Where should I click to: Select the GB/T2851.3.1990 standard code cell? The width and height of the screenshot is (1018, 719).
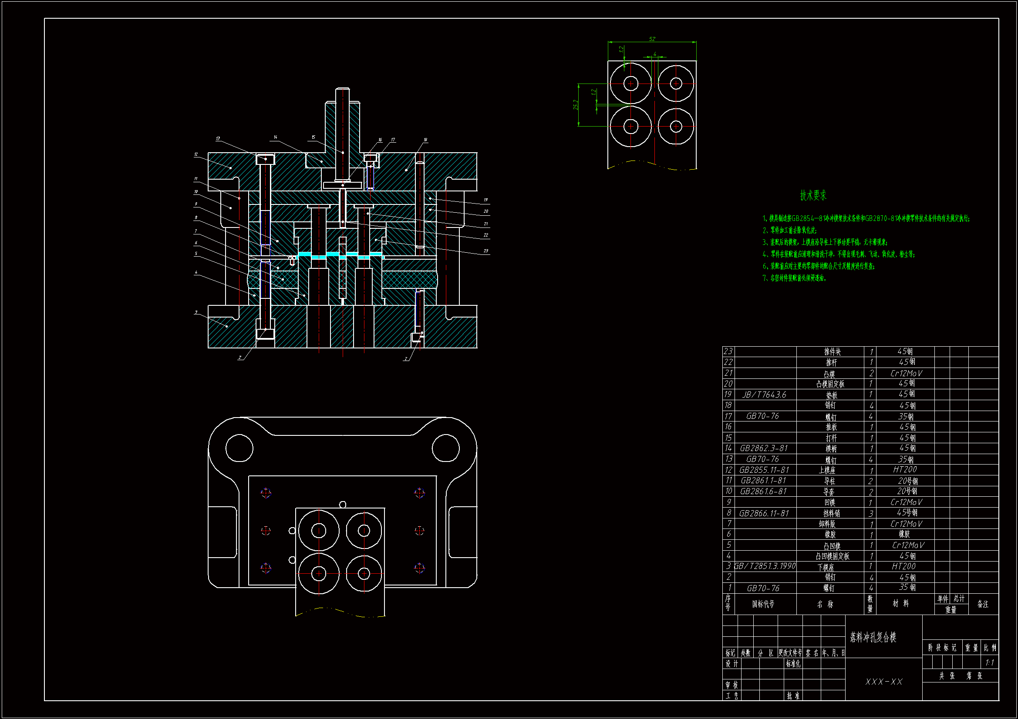pyautogui.click(x=765, y=566)
